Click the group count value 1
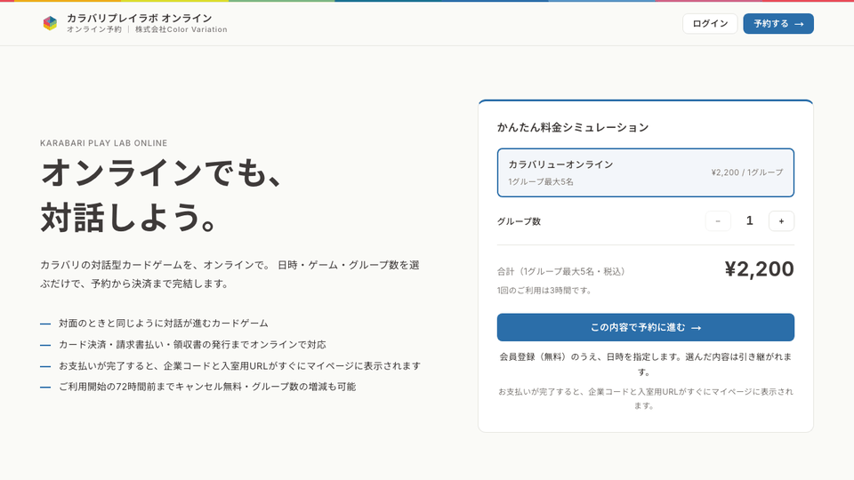854x480 pixels. 749,220
